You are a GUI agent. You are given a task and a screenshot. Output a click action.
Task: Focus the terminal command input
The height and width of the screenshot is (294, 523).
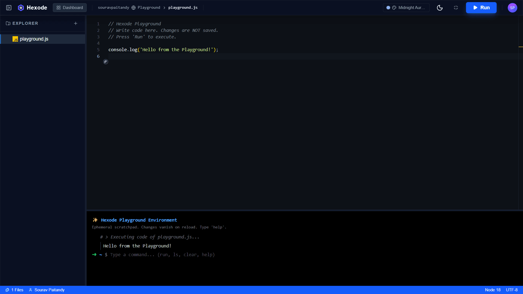tap(162, 255)
